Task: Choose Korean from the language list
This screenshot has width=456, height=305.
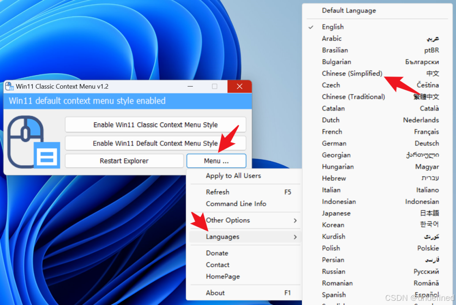Action: (x=333, y=225)
